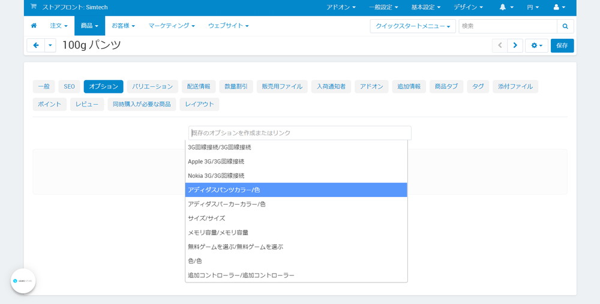Open the お客様 menu
This screenshot has width=600, height=304.
tap(123, 26)
